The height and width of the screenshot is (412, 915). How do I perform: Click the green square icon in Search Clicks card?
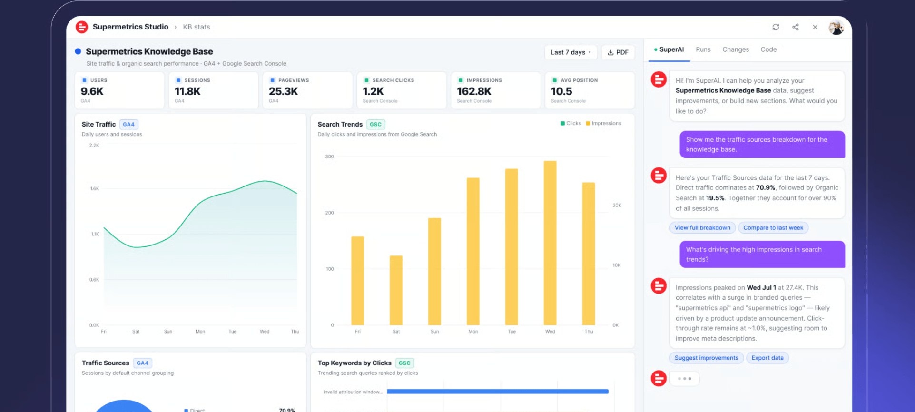pos(366,80)
